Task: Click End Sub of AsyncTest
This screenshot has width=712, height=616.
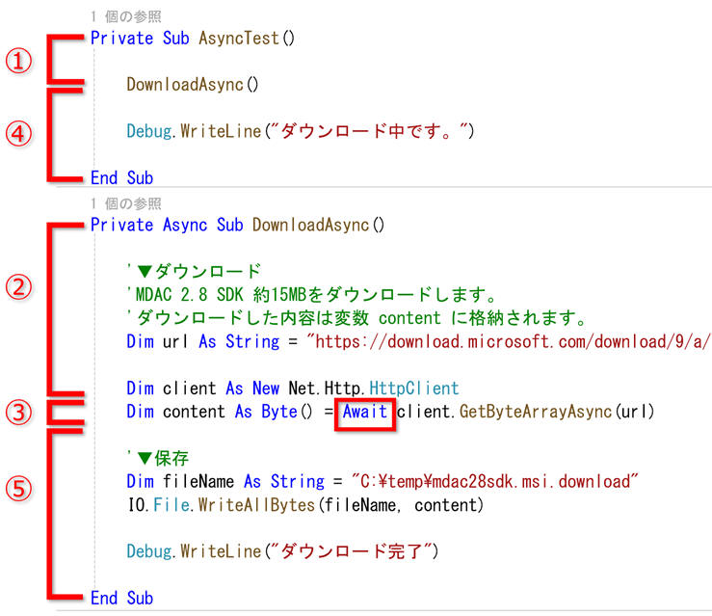Action: point(121,177)
